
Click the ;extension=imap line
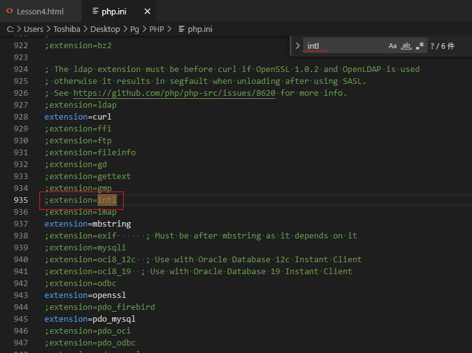point(81,212)
